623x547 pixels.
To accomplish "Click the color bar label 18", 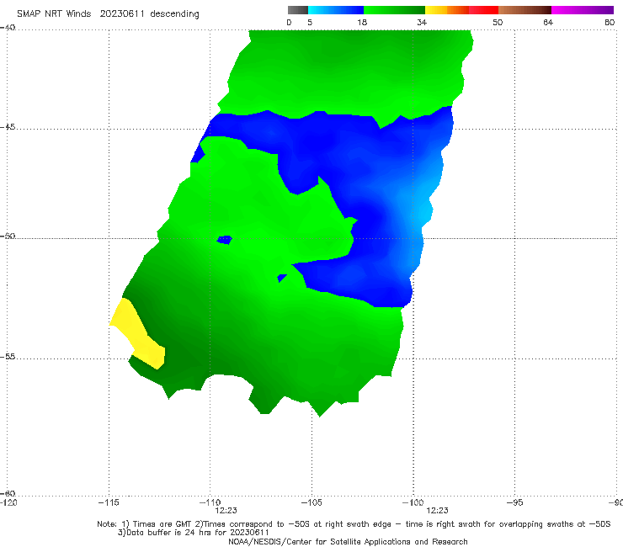I will coord(362,22).
